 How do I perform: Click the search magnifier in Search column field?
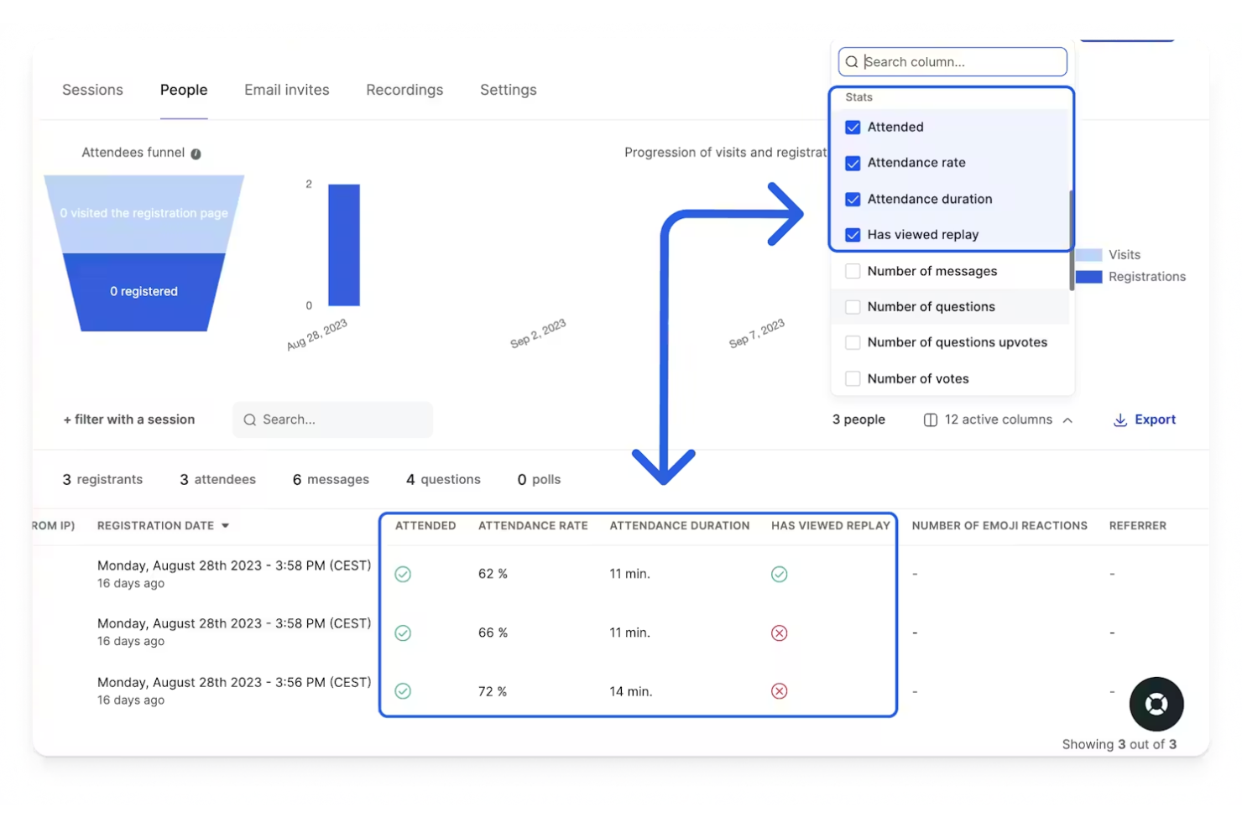(x=851, y=61)
